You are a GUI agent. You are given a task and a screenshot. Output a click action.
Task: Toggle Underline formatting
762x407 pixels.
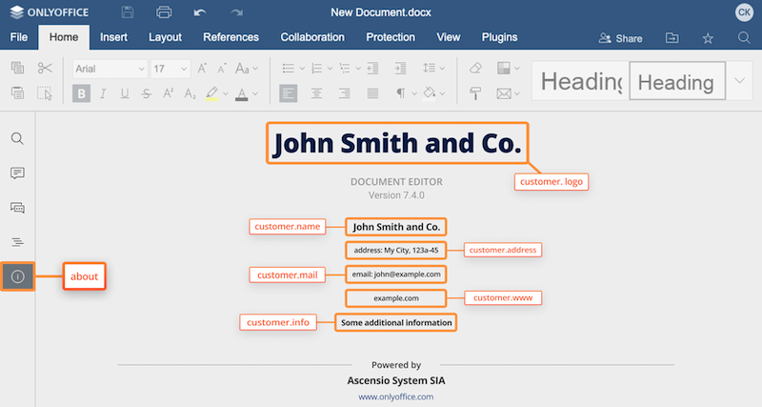(125, 93)
